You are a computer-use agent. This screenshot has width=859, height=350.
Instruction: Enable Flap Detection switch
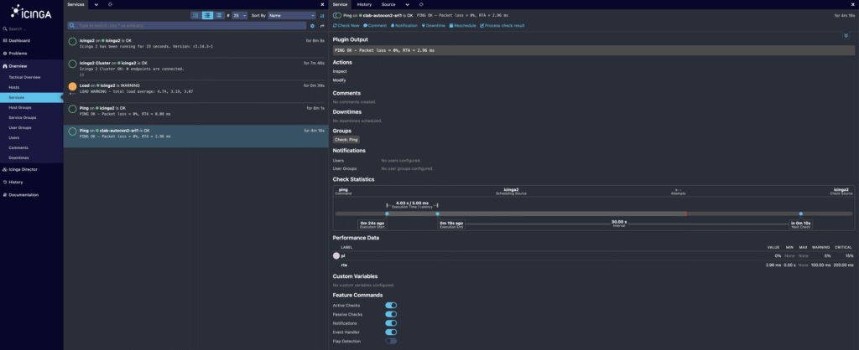tap(391, 341)
